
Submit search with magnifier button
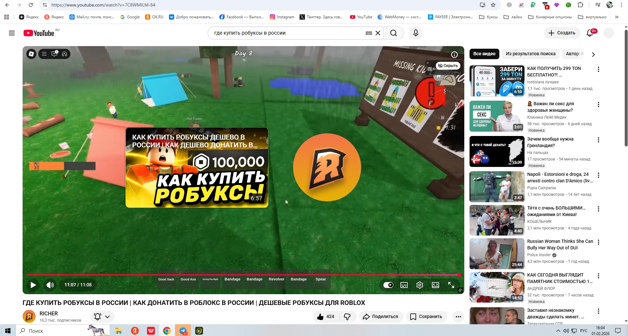[394, 33]
